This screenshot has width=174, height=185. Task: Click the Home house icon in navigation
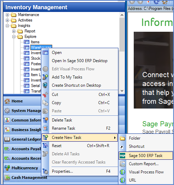7,101
